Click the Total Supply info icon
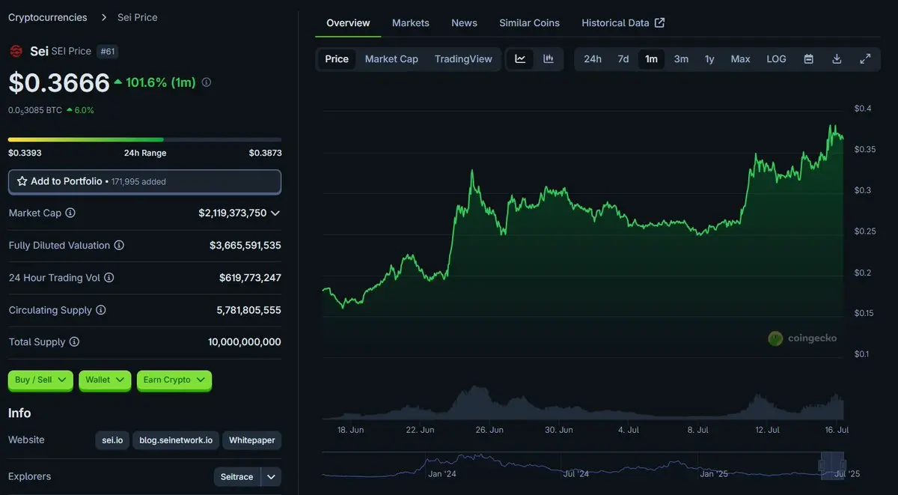This screenshot has width=898, height=495. pyautogui.click(x=74, y=342)
